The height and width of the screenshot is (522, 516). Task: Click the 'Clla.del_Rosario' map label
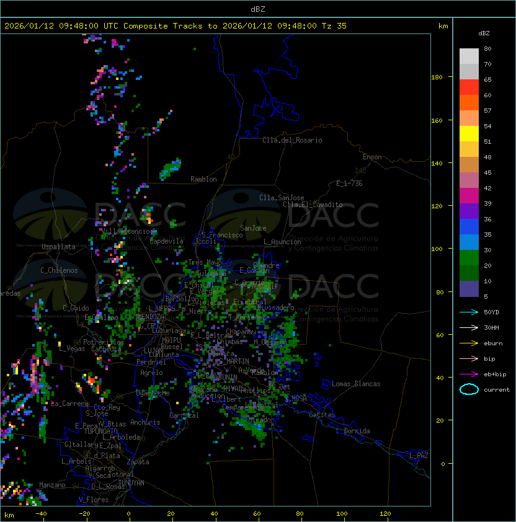292,140
